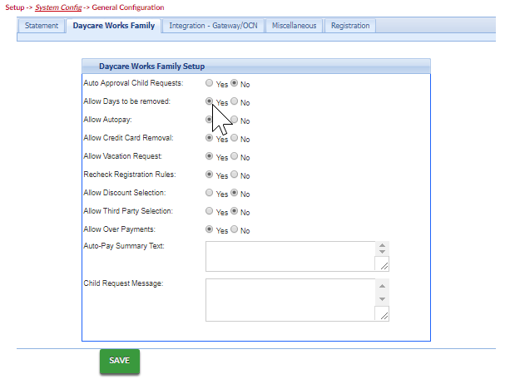Open the Miscellaneous tab
This screenshot has width=510, height=379.
(294, 26)
